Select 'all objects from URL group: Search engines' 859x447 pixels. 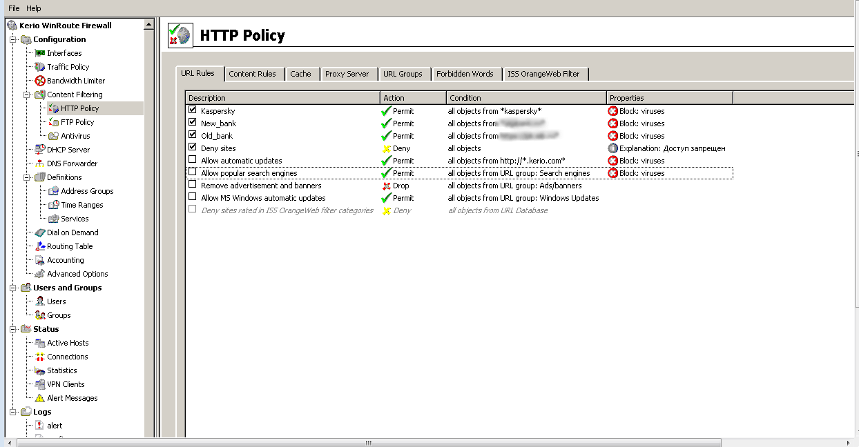pos(519,173)
